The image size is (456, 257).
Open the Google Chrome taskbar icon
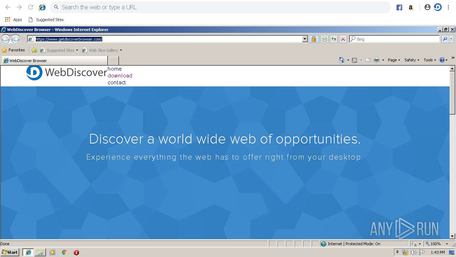pos(64,252)
